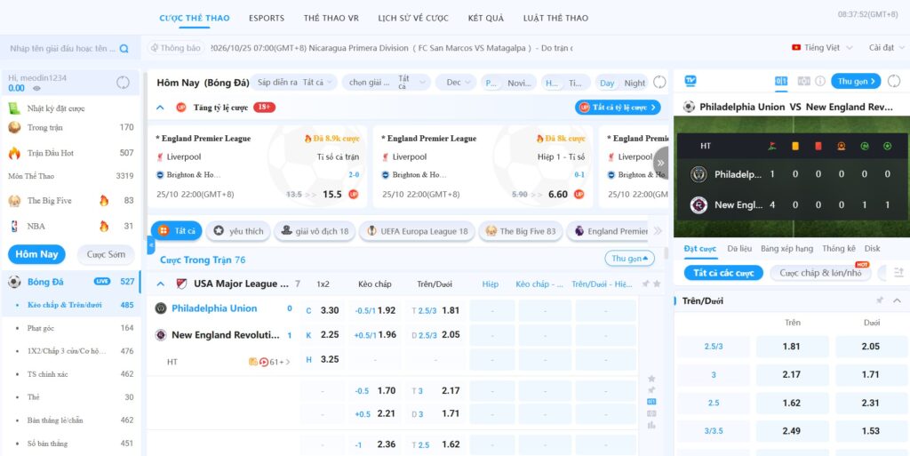This screenshot has width=910, height=456.
Task: Choose Bàn thắng lẻ/chẵn market
Action: (71, 420)
